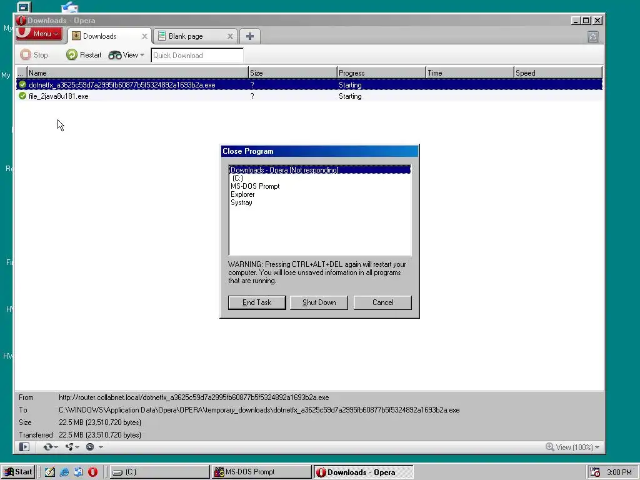Open a new tab with the plus button
This screenshot has width=640, height=480.
250,36
